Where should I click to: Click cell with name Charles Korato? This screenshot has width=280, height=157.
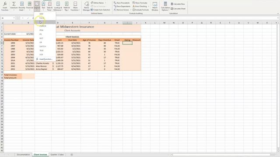click(x=43, y=63)
